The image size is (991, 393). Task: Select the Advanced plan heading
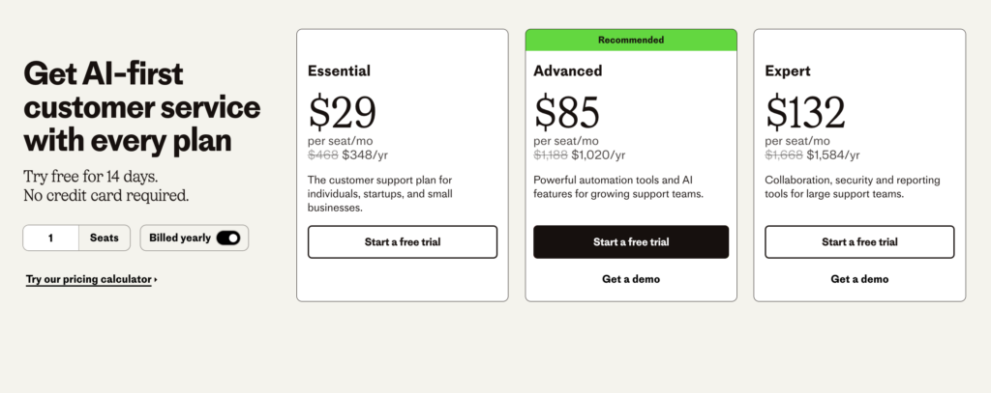[568, 70]
